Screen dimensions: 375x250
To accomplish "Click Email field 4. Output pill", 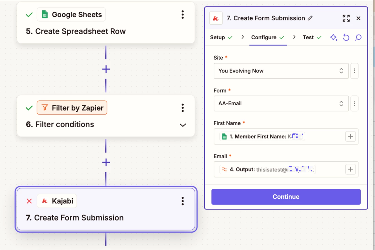I will (268, 169).
